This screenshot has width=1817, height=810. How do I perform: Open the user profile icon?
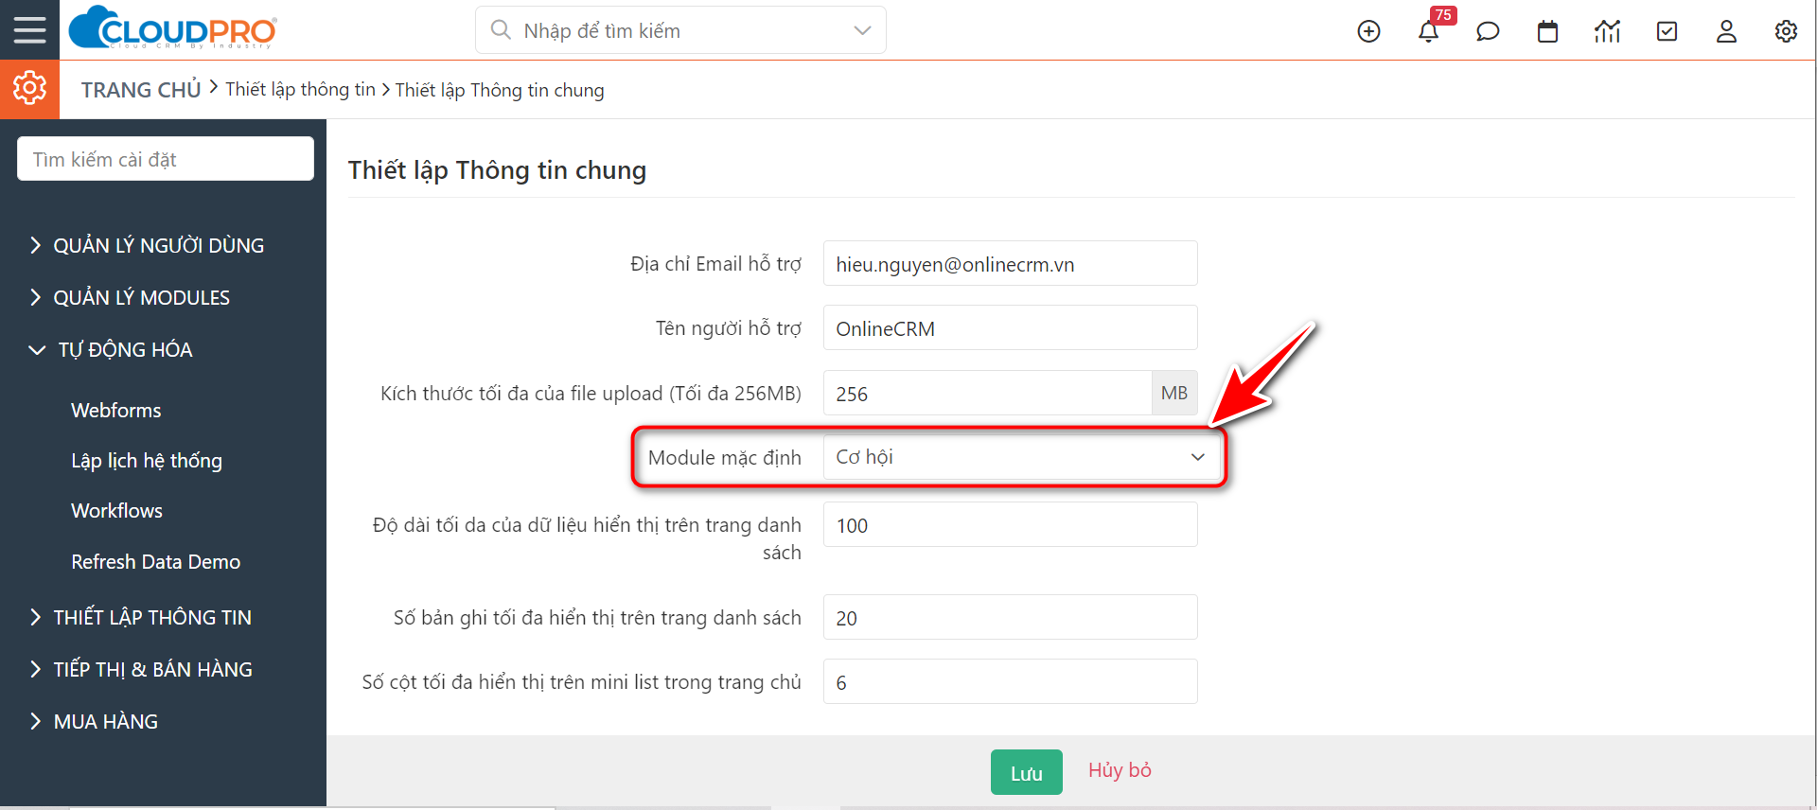coord(1726,31)
